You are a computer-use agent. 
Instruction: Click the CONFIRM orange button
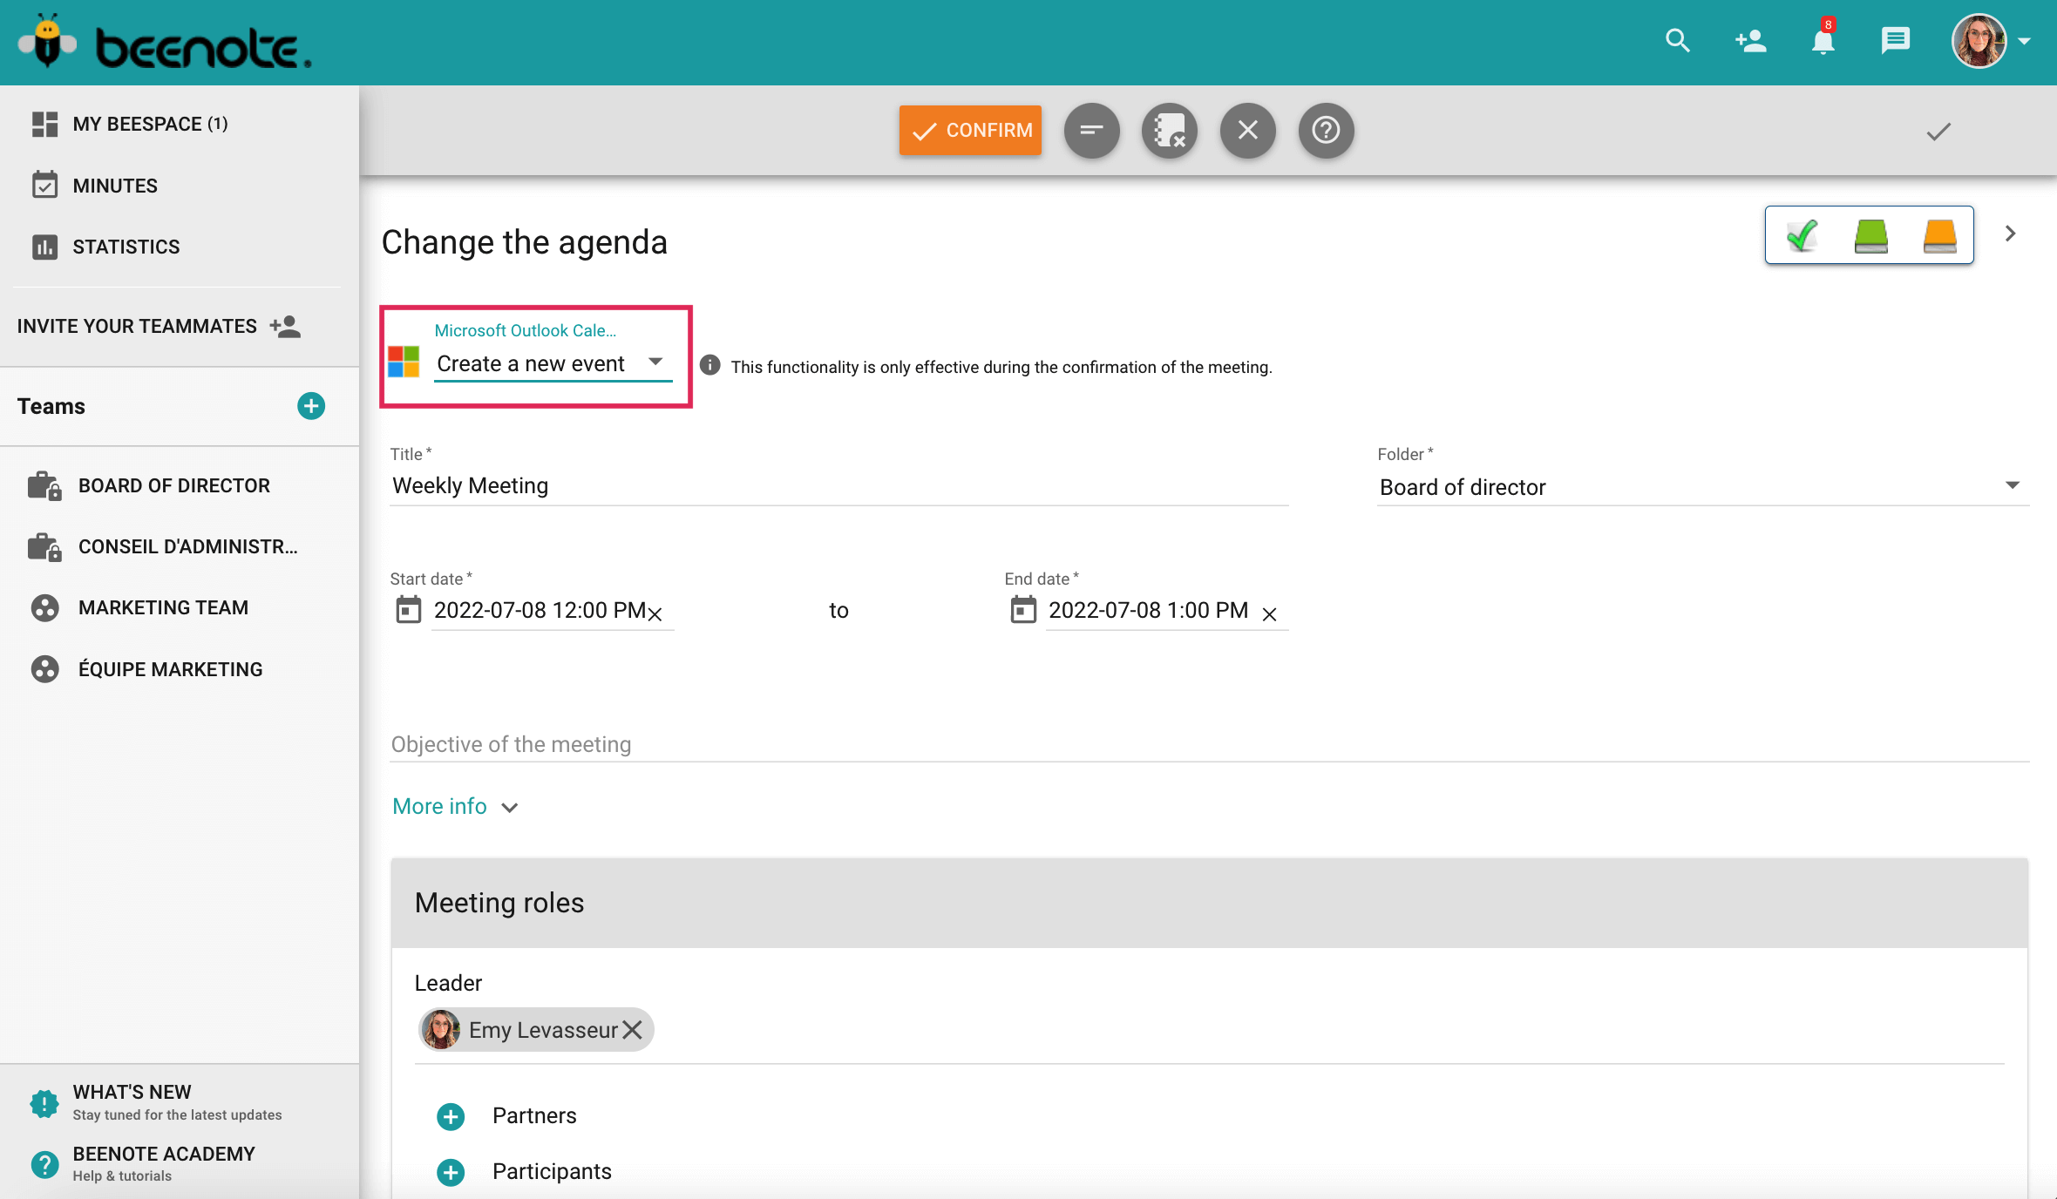coord(971,130)
